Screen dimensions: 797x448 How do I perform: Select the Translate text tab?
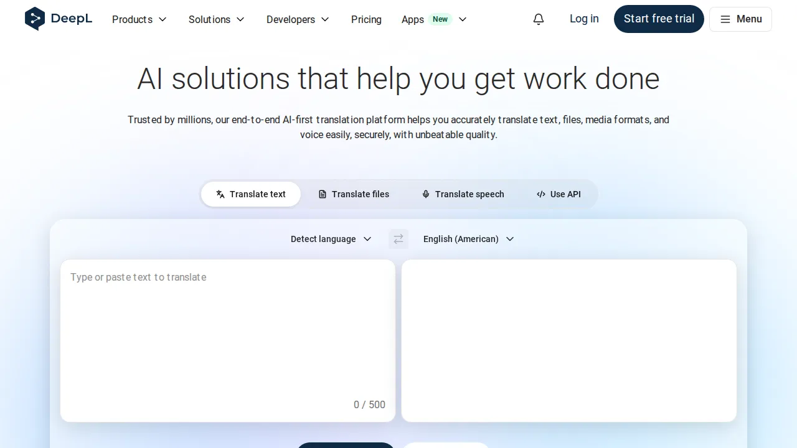251,194
